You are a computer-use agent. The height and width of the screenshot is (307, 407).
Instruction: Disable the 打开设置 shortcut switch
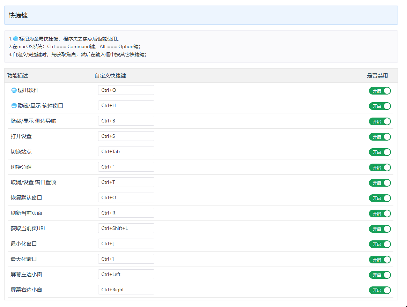tap(380, 137)
